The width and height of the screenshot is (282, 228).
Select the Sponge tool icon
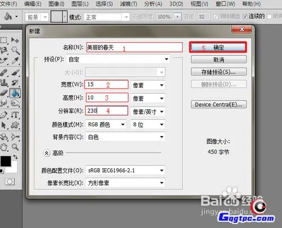pos(15,103)
